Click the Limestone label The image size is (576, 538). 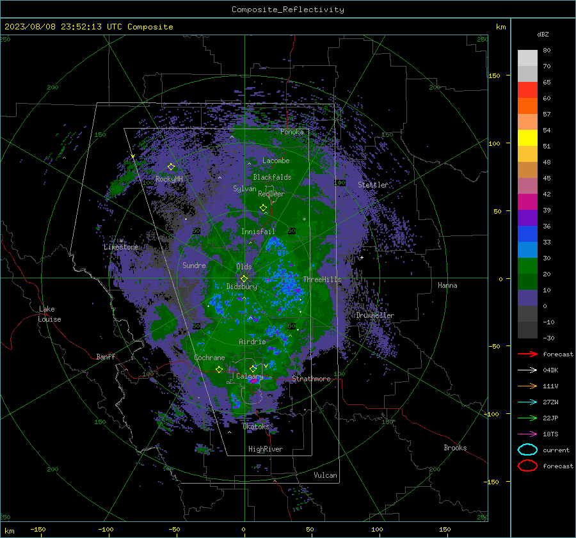pos(121,247)
